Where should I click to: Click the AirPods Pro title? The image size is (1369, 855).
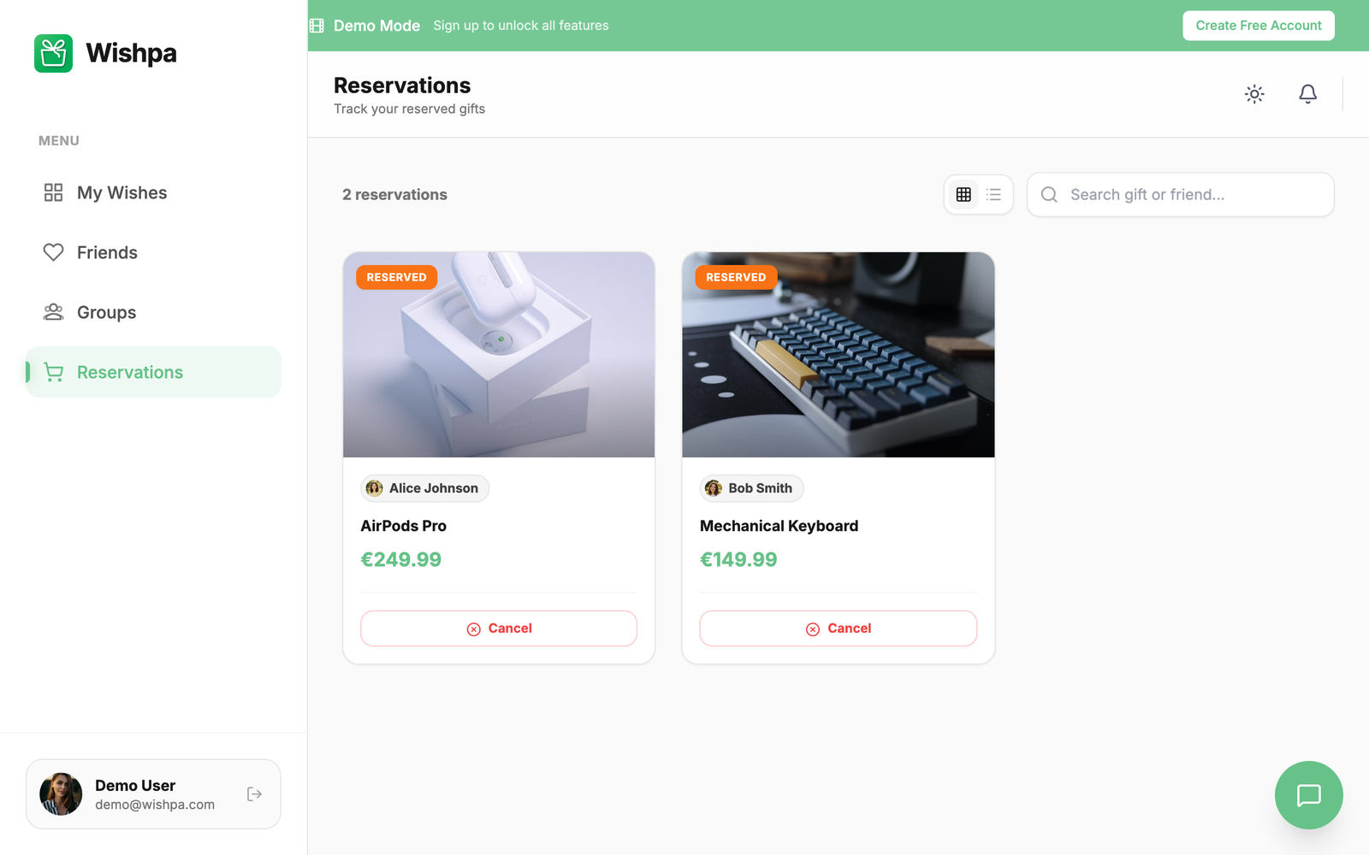click(x=404, y=526)
